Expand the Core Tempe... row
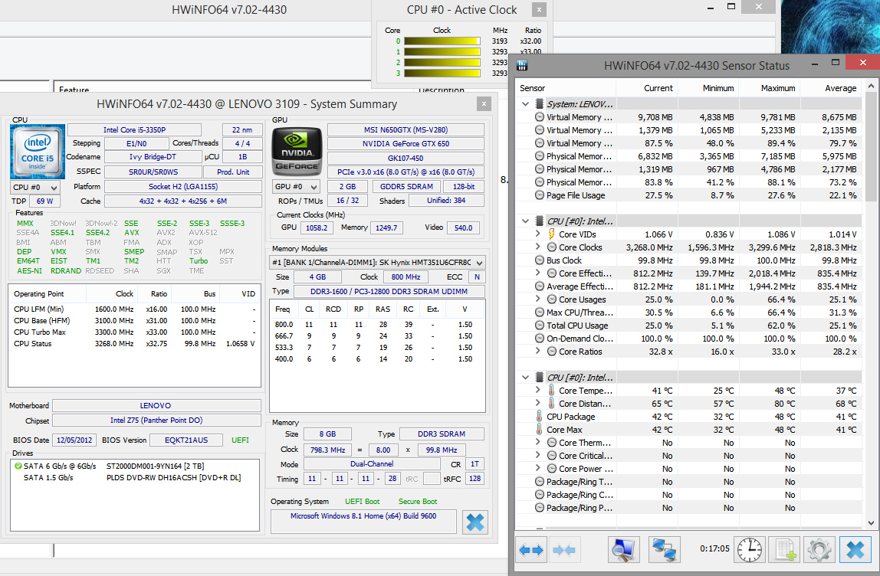Image resolution: width=880 pixels, height=576 pixels. (537, 391)
